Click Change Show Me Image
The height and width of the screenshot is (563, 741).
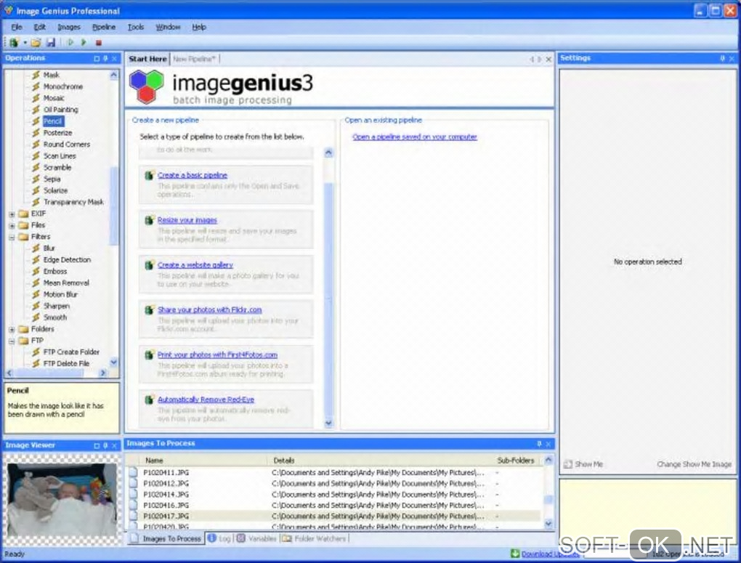[695, 464]
